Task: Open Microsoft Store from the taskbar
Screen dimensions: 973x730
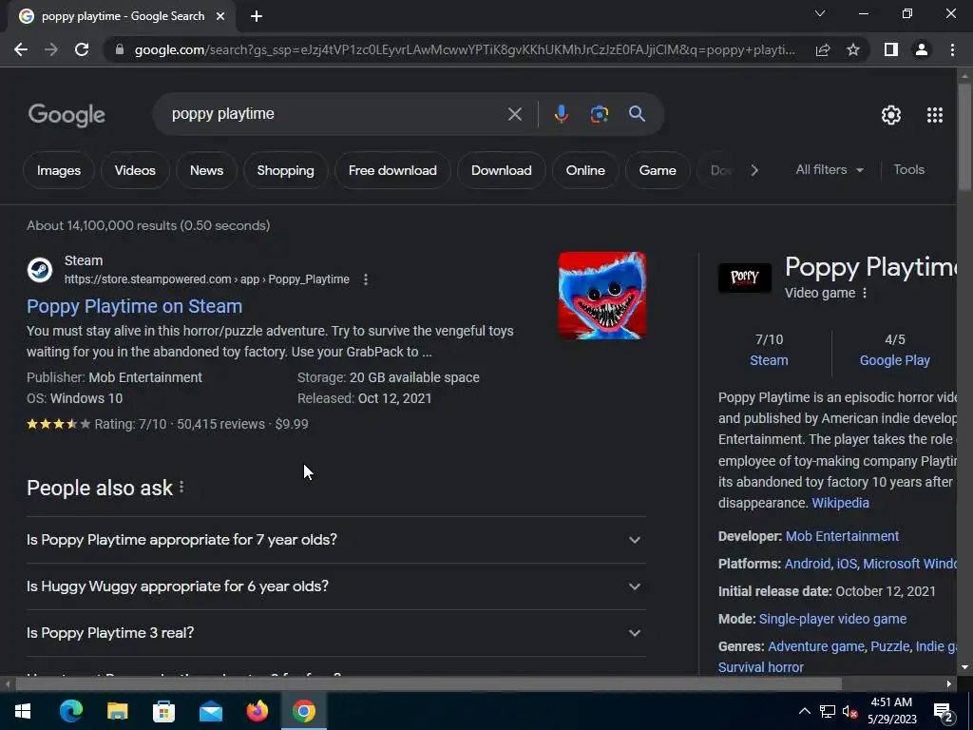Action: [x=163, y=711]
